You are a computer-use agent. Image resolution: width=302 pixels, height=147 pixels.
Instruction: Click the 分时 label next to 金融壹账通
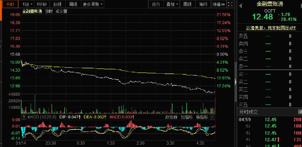coord(49,11)
